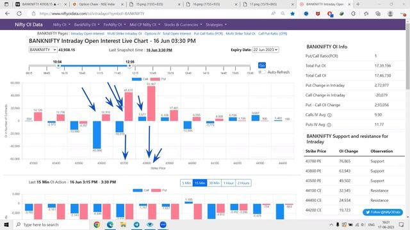This screenshot has height=230, width=410.
Task: Select the 1 Hour interval
Action: tap(228, 183)
